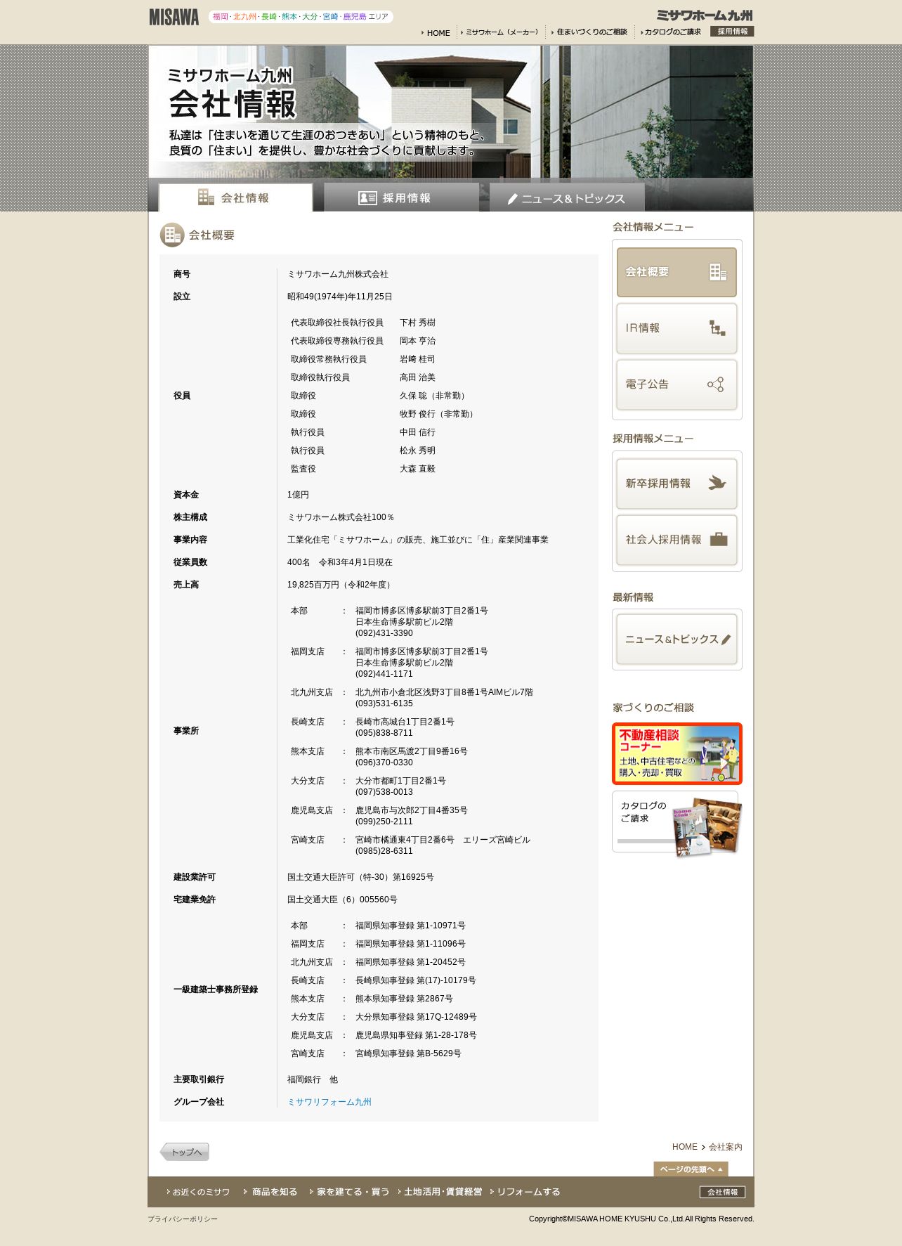Viewport: 902px width, 1246px height.
Task: Switch to the 採用情報 tab
Action: point(401,197)
